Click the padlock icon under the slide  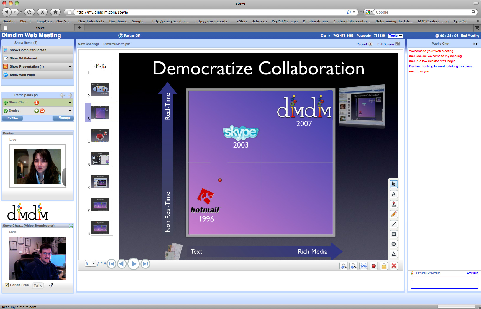384,266
